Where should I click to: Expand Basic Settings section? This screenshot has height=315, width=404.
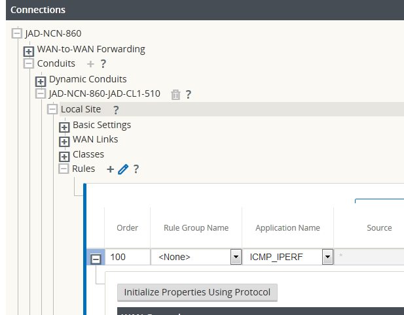point(64,125)
